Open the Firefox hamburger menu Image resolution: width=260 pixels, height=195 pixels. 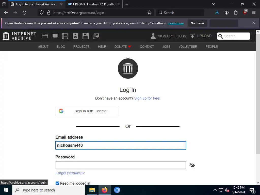click(254, 12)
